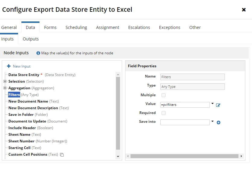The width and height of the screenshot is (252, 178).
Task: Click Field Properties scroll-left arrow
Action: (x=128, y=156)
